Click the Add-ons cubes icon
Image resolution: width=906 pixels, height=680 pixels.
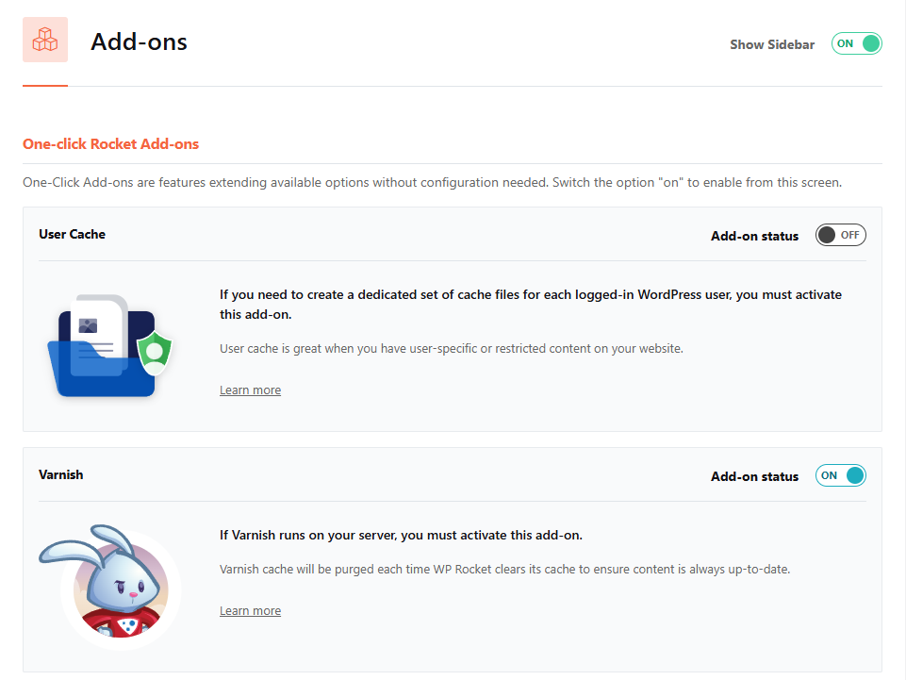pos(45,41)
